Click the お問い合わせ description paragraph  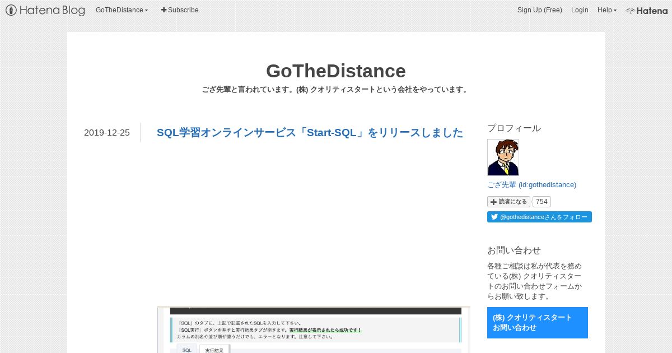click(535, 281)
